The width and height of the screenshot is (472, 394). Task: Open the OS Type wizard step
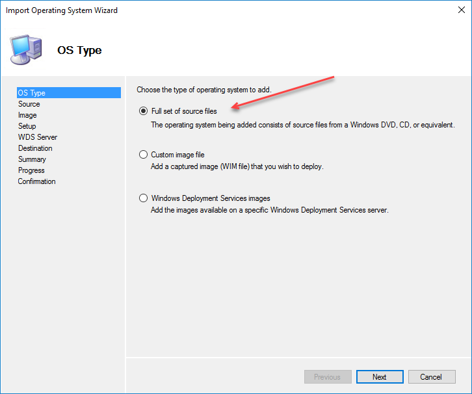click(x=32, y=93)
